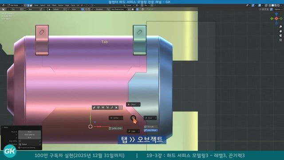The height and width of the screenshot is (160, 284).
Task: Click the viewport zoom magnifier gizmo
Action: click(280, 27)
